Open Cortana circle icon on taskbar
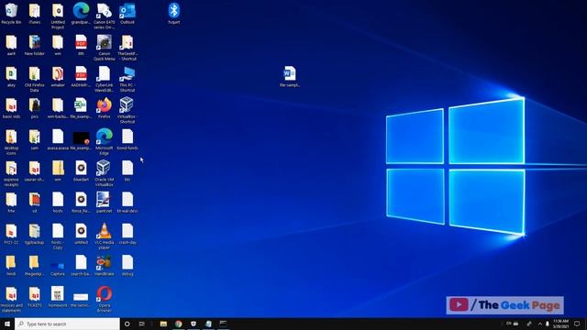587x330 pixels. 127,324
